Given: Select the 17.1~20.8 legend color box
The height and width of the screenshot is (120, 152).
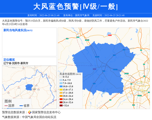Looking at the screenshot, I should (61, 93).
